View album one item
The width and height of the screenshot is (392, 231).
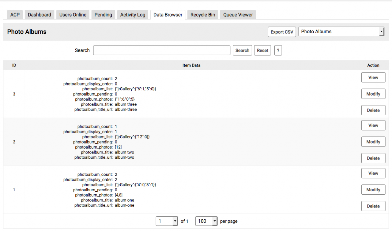click(x=373, y=173)
